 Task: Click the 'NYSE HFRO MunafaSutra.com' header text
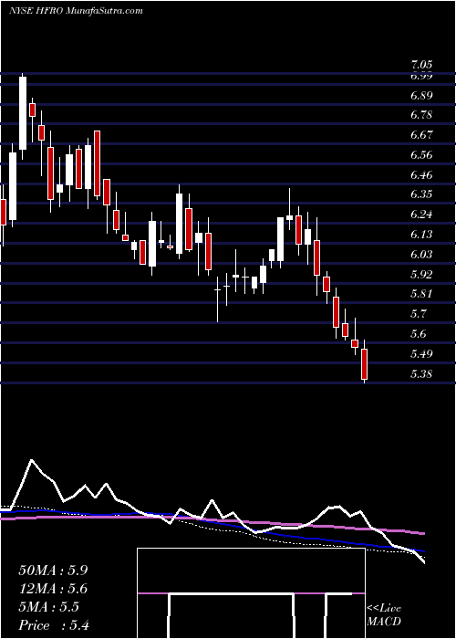pyautogui.click(x=76, y=11)
